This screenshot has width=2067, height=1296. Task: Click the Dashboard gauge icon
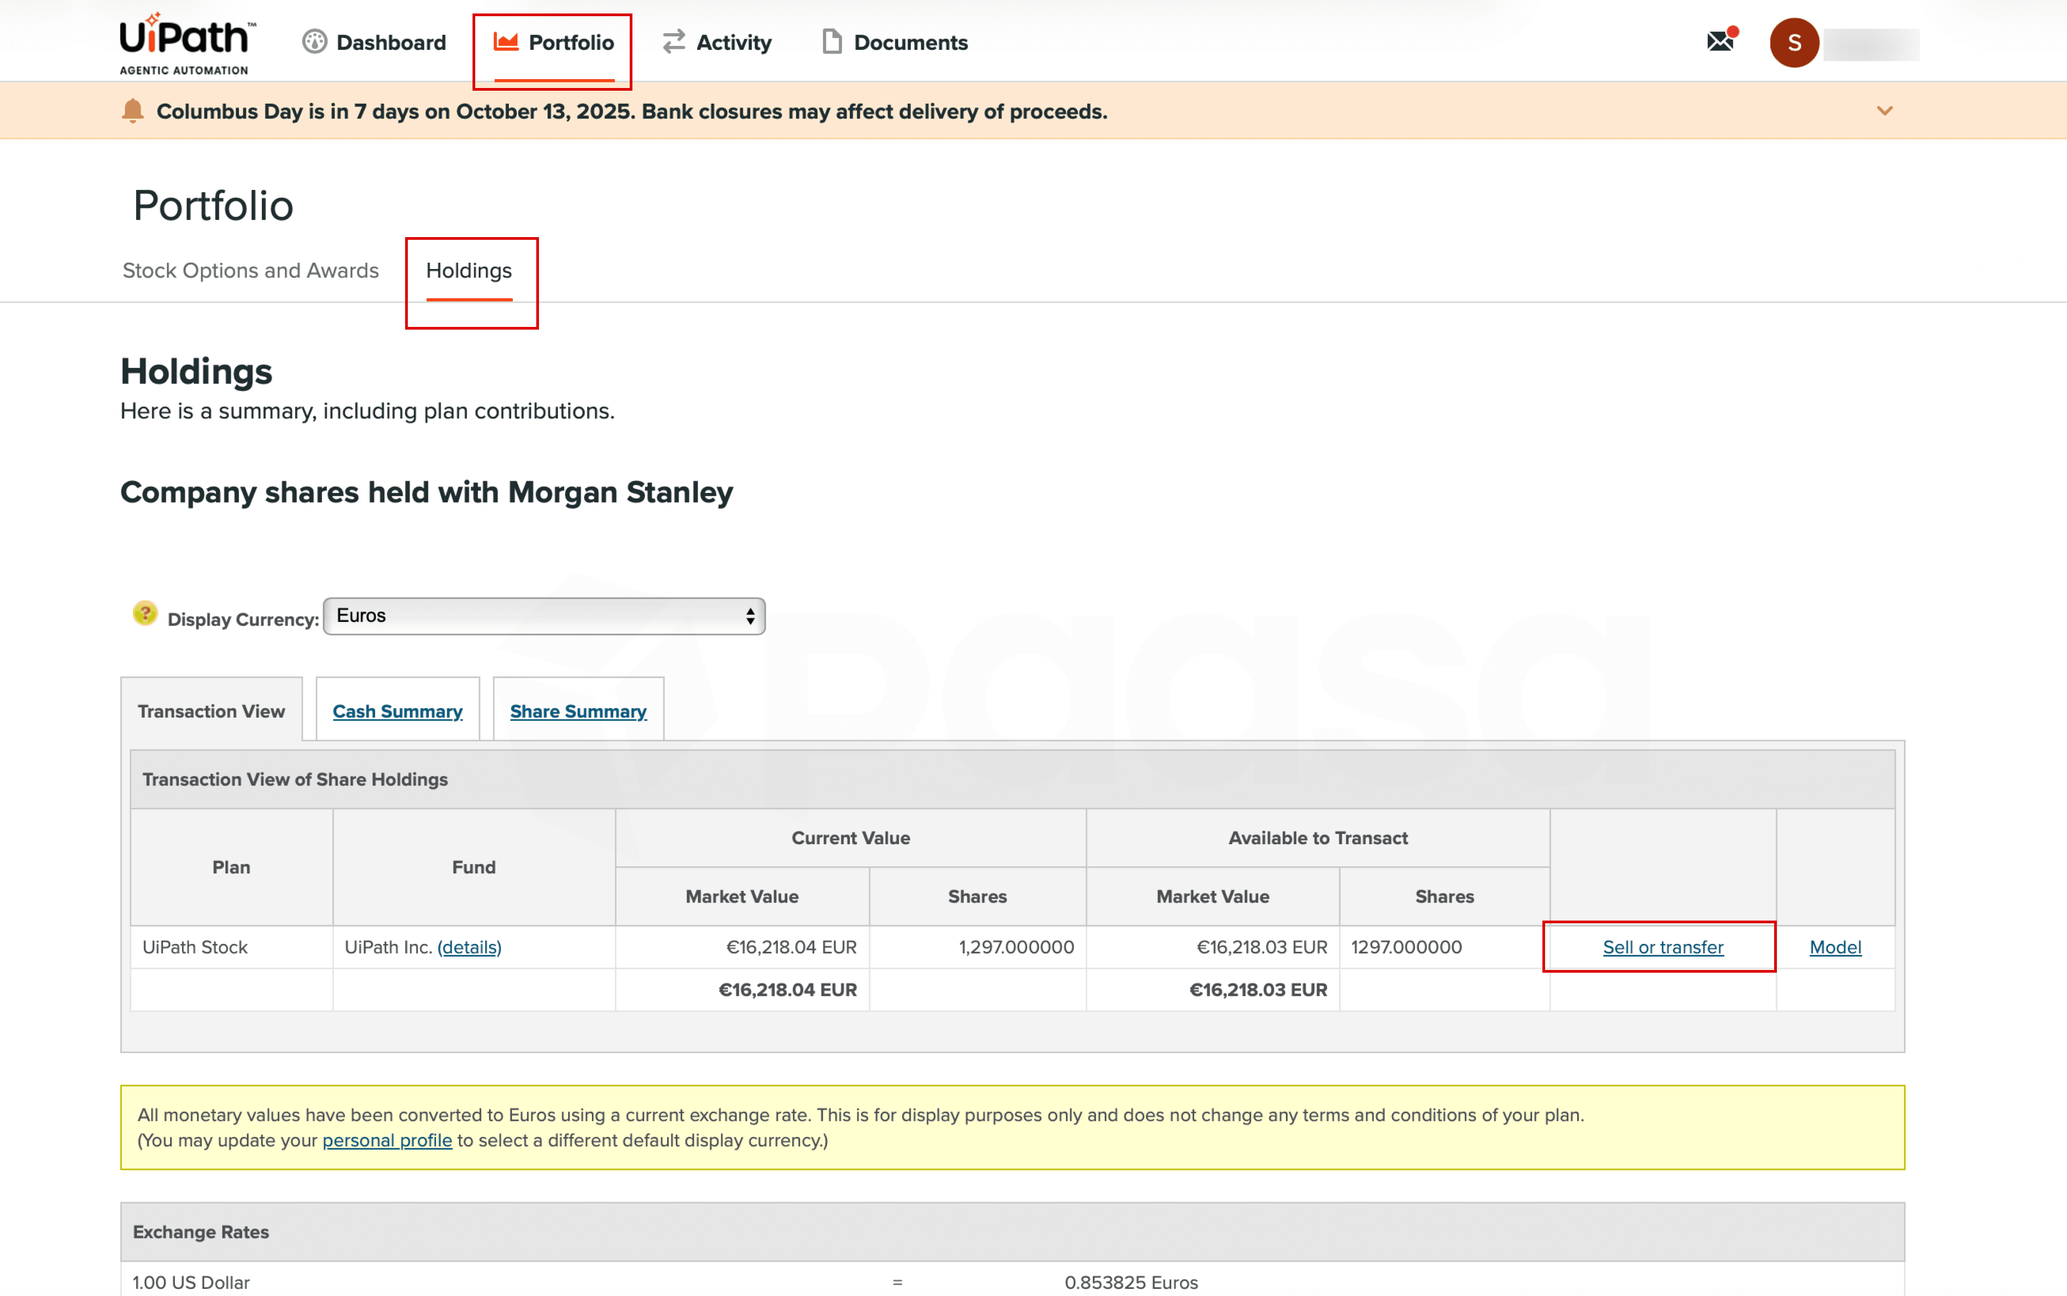315,42
